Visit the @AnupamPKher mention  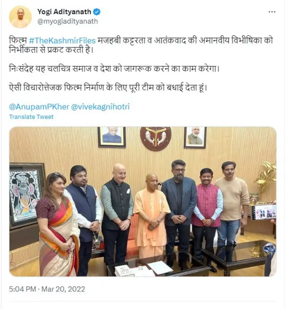pyautogui.click(x=39, y=107)
